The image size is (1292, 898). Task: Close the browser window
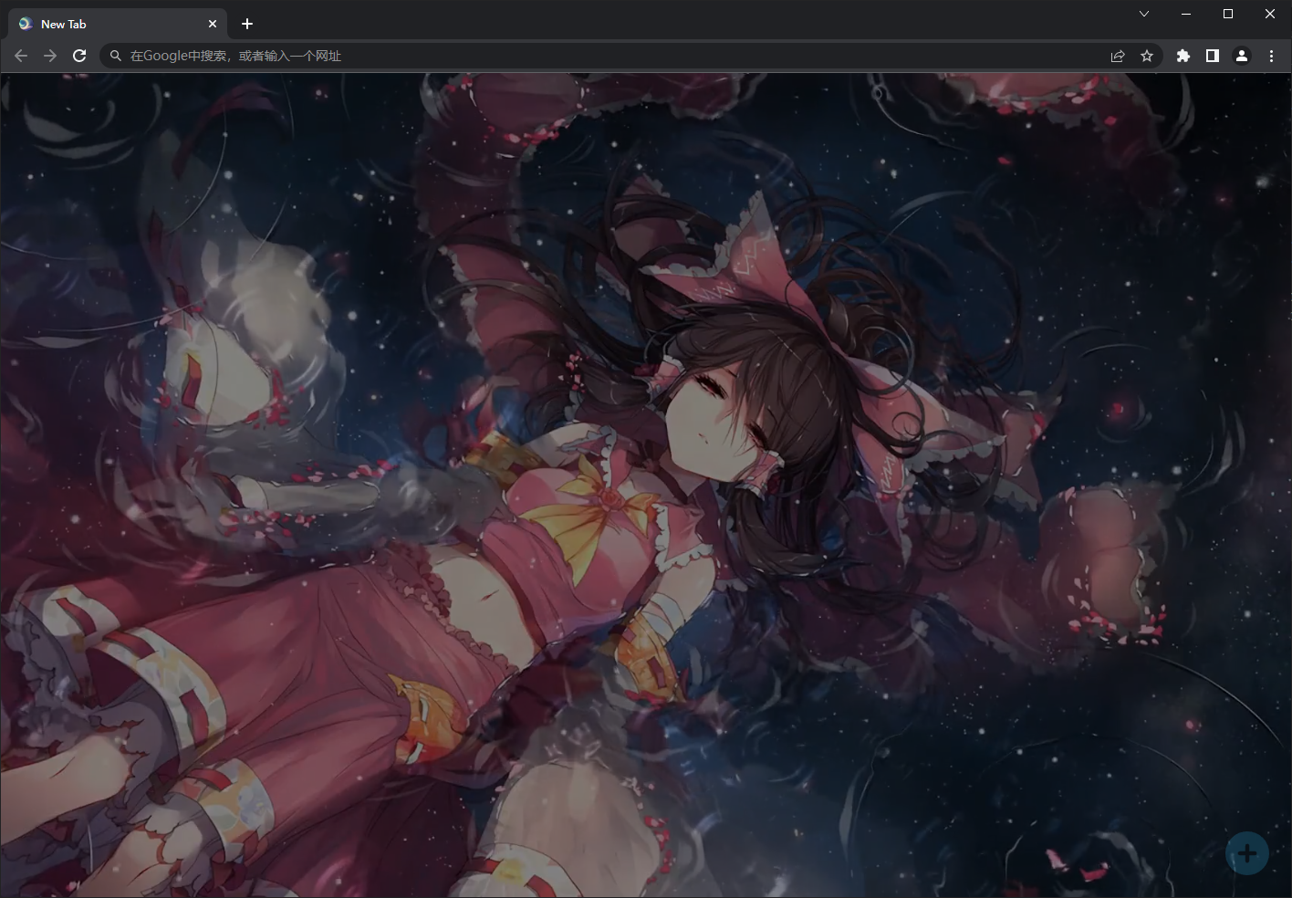click(1270, 14)
